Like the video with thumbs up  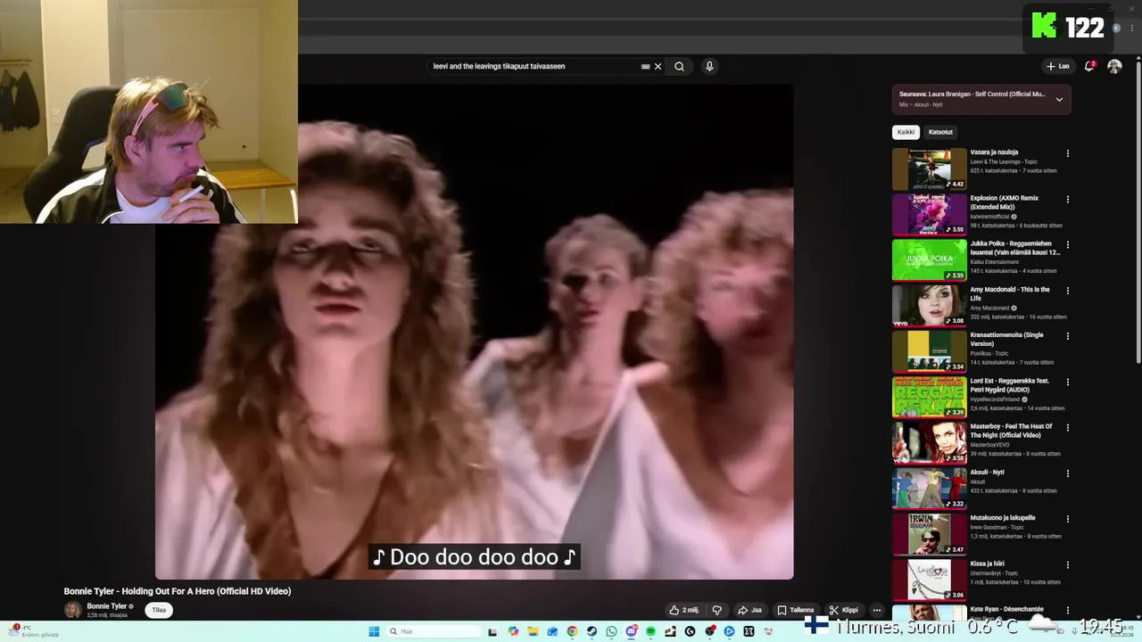coord(684,610)
